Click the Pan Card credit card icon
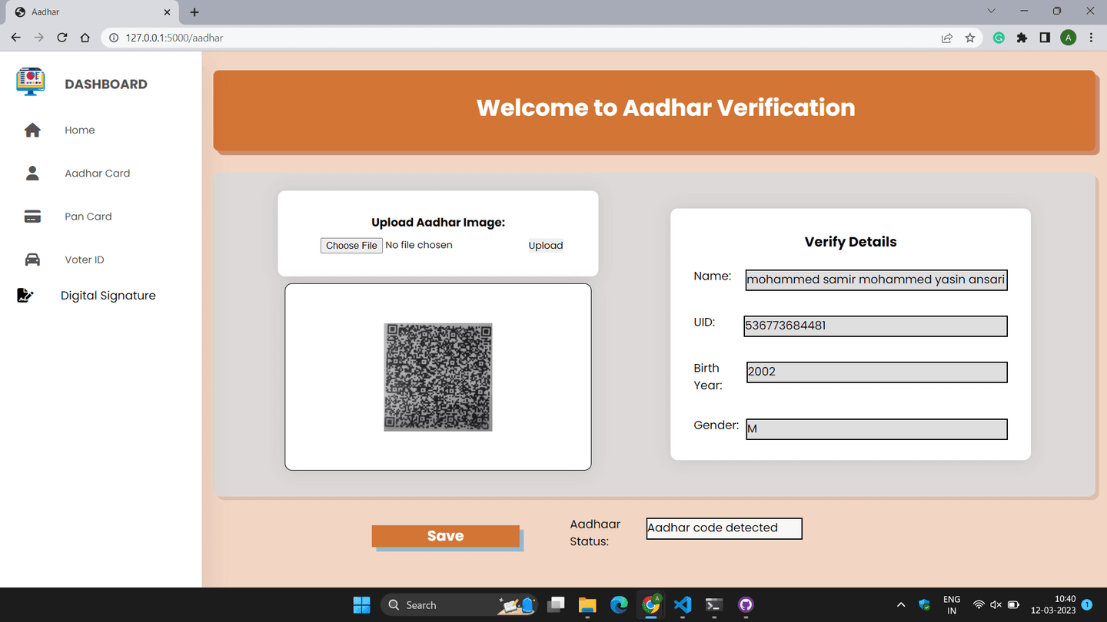 coord(32,217)
